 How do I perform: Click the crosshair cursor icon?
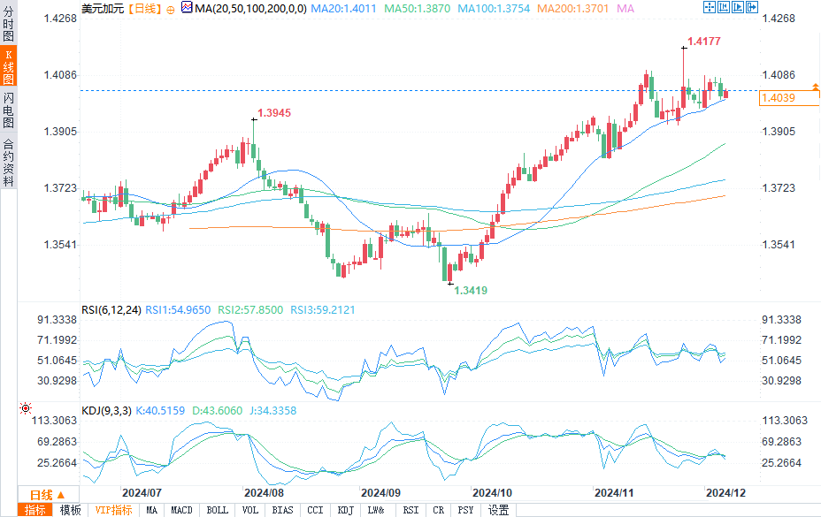(710, 7)
